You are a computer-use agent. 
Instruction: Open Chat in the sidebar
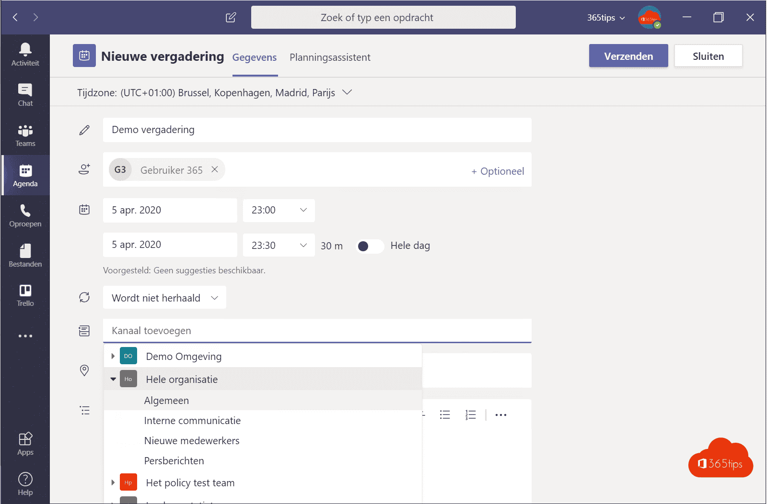tap(25, 95)
